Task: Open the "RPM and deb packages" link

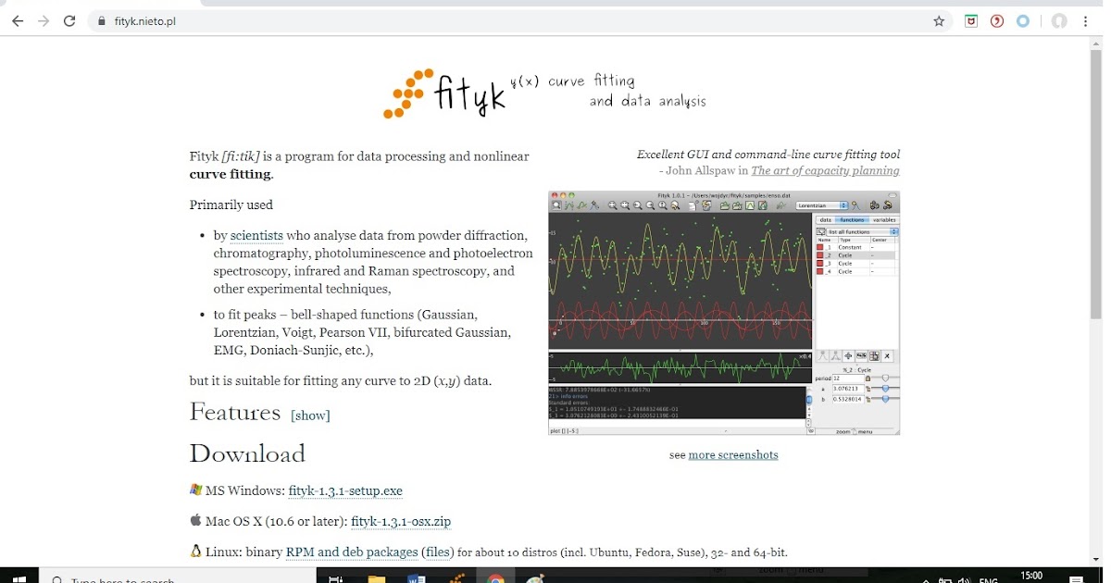Action: (x=352, y=552)
